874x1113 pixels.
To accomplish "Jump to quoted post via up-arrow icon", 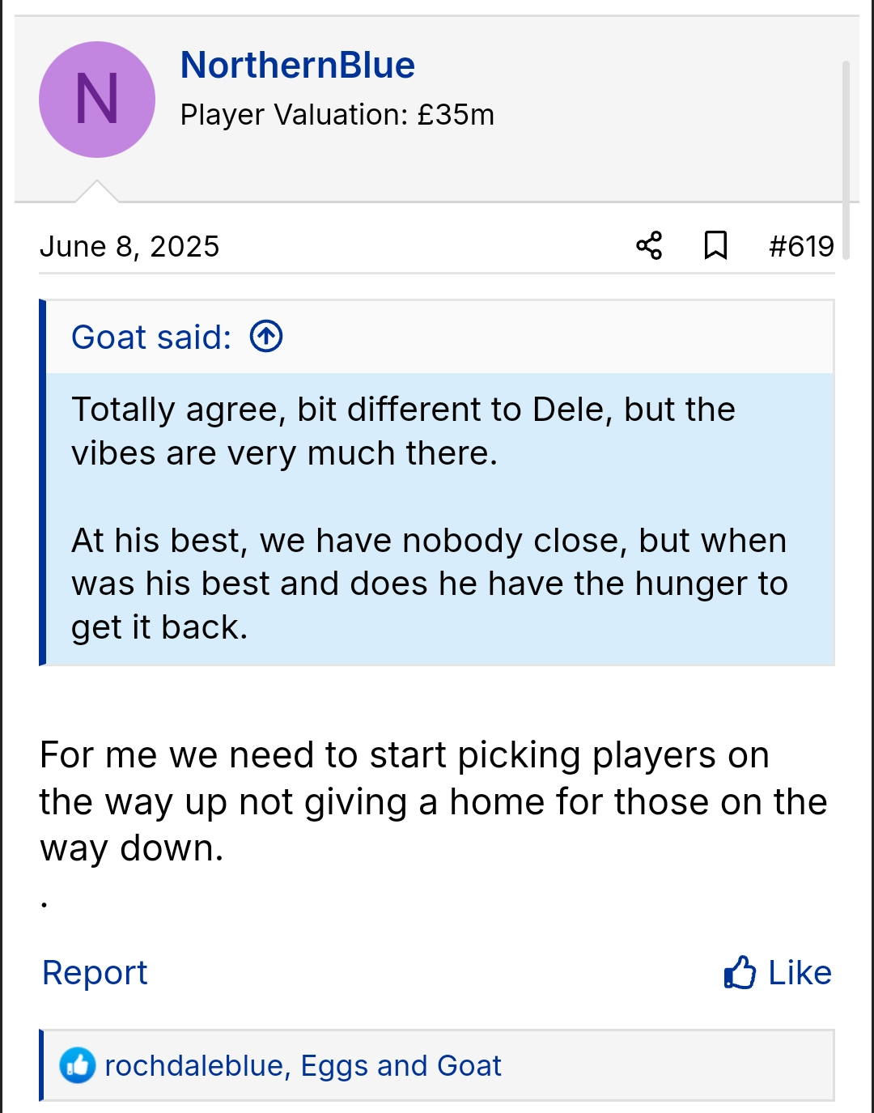I will pos(266,337).
